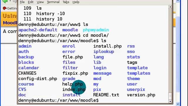Open the File menu in terminal

[22, 2]
